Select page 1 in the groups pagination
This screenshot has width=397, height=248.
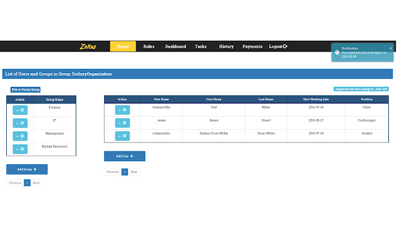[x=27, y=183]
